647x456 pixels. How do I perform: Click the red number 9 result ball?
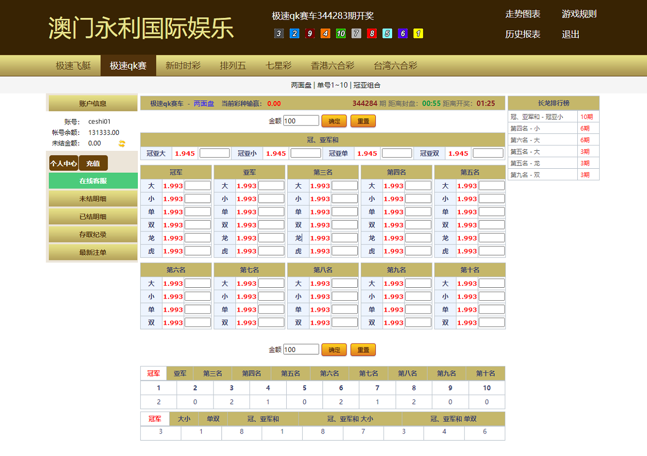tap(310, 34)
